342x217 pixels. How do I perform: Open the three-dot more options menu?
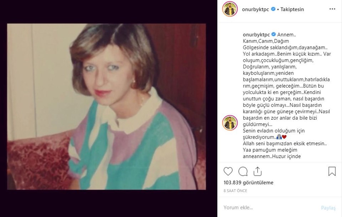(x=332, y=9)
